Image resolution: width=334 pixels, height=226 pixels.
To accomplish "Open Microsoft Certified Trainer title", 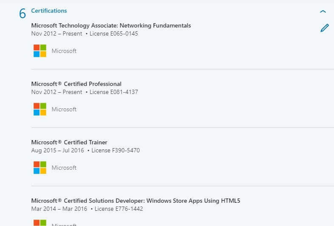I will coord(69,142).
